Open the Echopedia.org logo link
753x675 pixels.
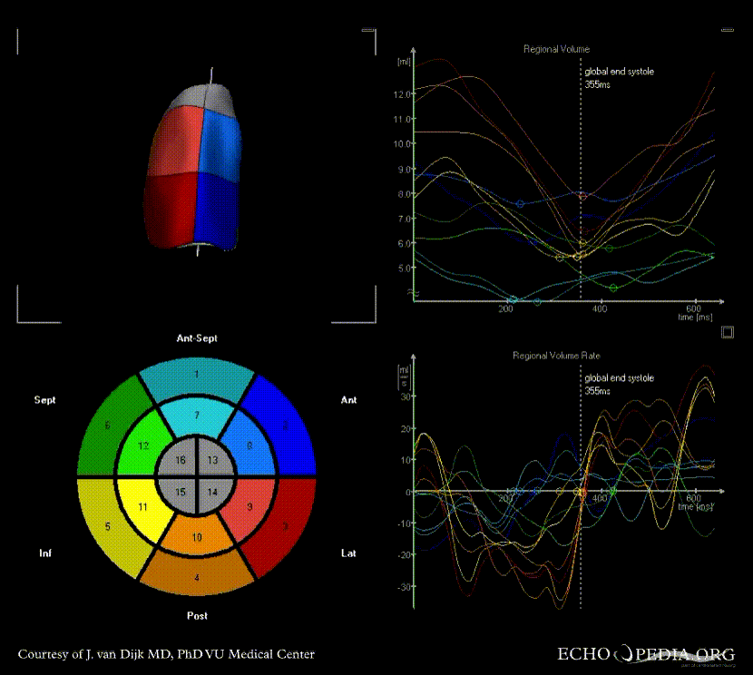tap(644, 654)
